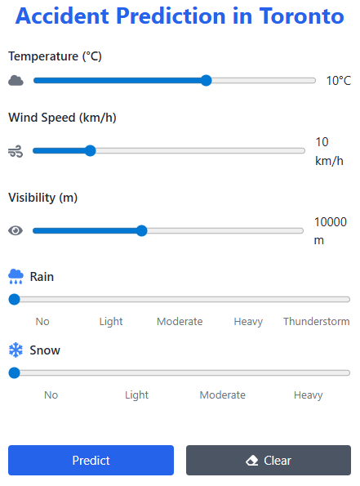This screenshot has height=486, width=360.
Task: Click the blue Predict button
Action: [x=91, y=461]
